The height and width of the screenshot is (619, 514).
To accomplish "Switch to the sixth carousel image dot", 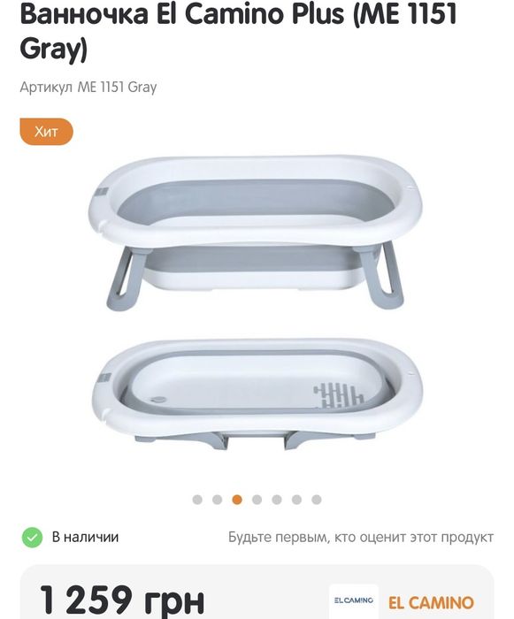I will tap(296, 500).
